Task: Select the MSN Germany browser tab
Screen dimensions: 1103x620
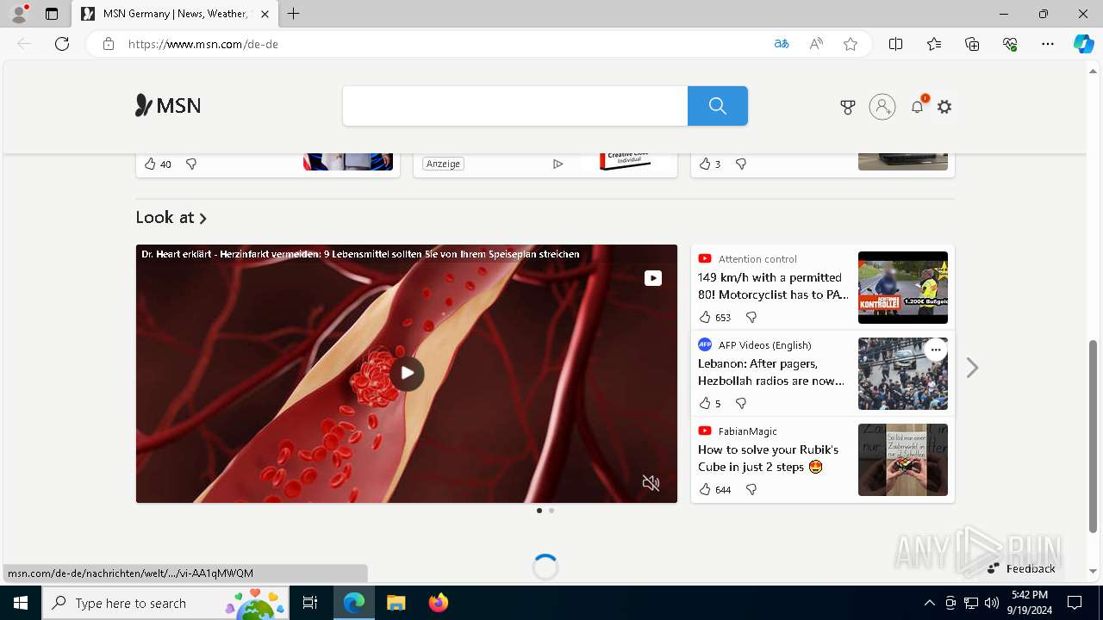Action: 175,14
